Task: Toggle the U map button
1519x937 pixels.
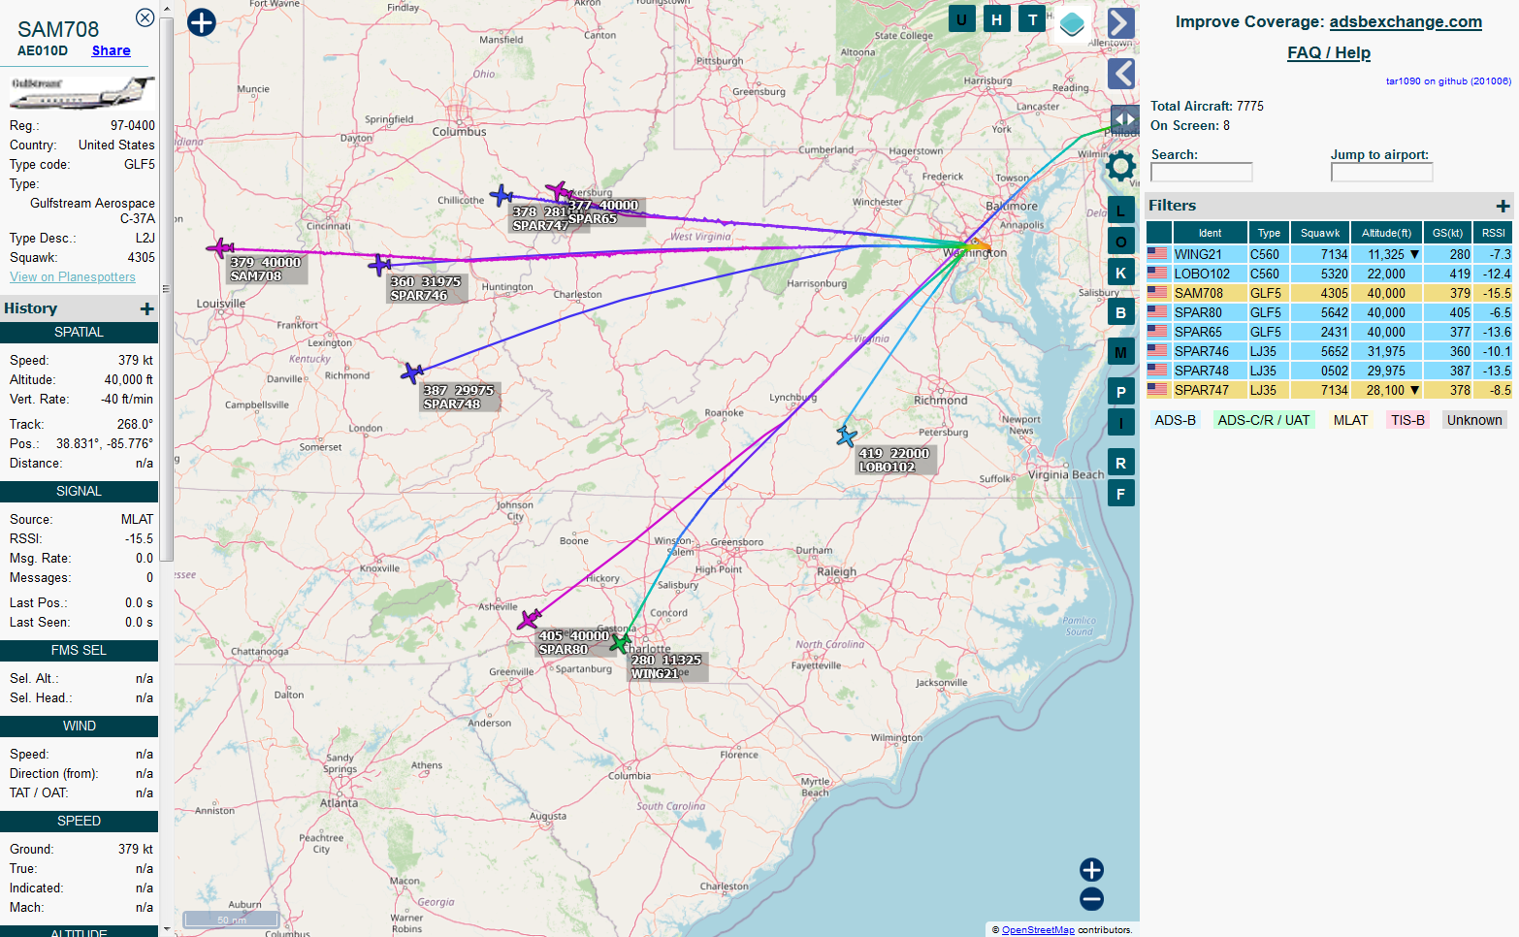Action: (961, 19)
